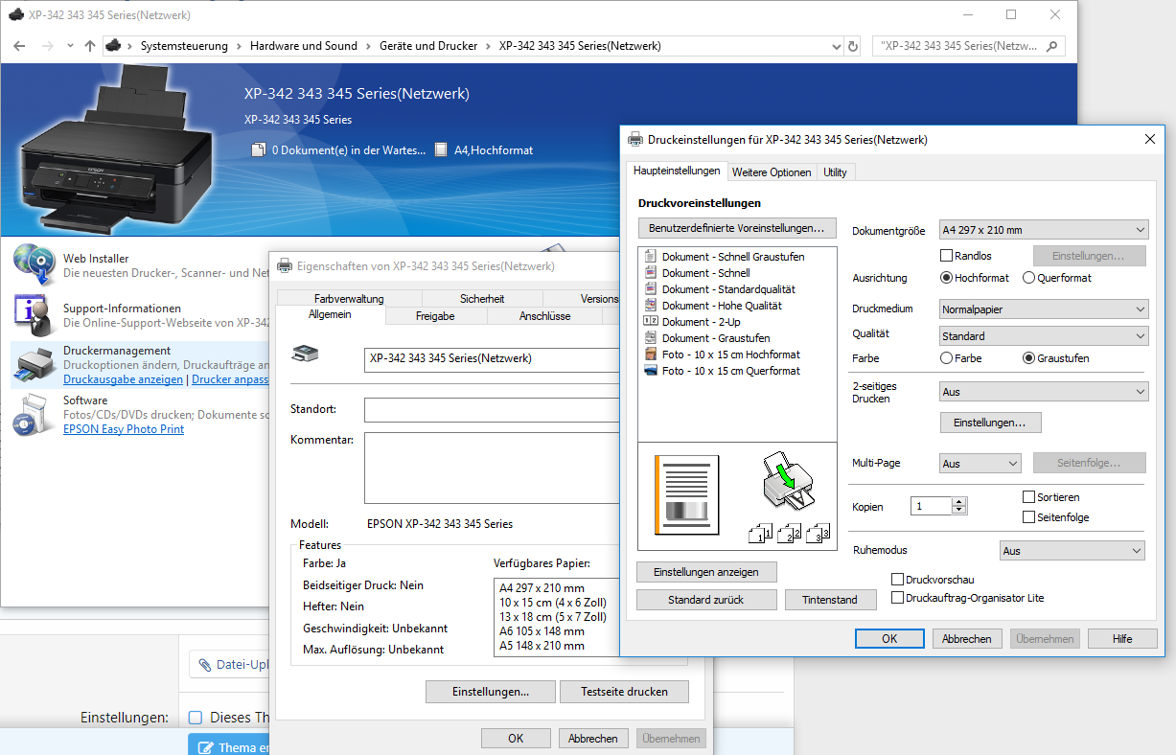Enable the Sortieren checkbox
The width and height of the screenshot is (1176, 755).
click(1029, 497)
